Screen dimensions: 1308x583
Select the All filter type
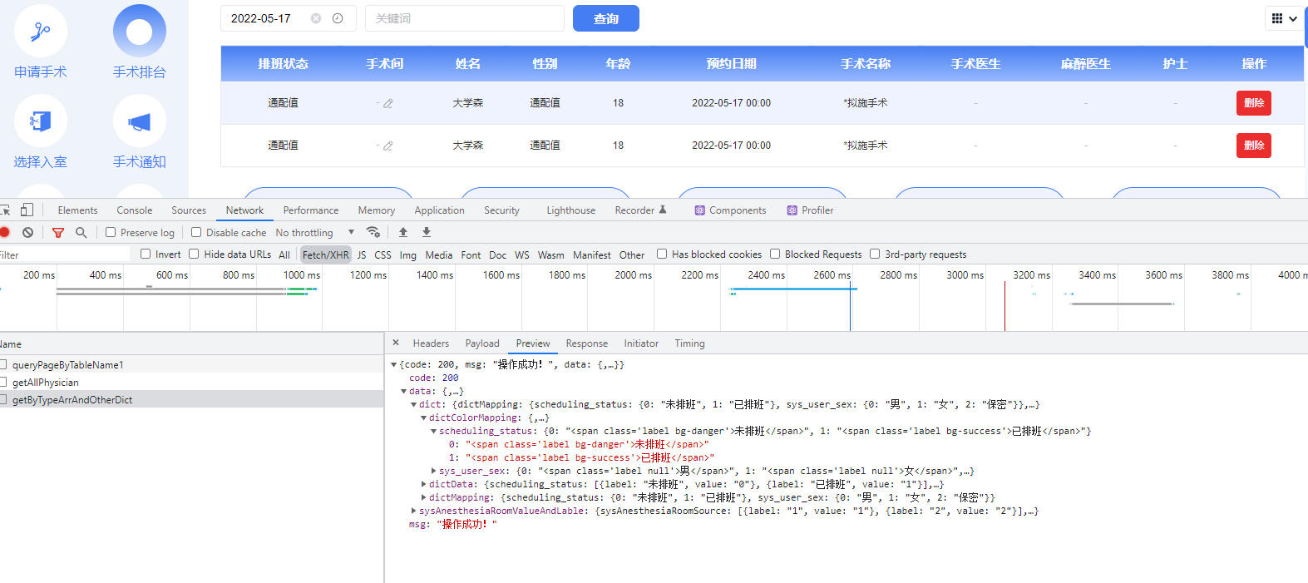click(x=284, y=254)
